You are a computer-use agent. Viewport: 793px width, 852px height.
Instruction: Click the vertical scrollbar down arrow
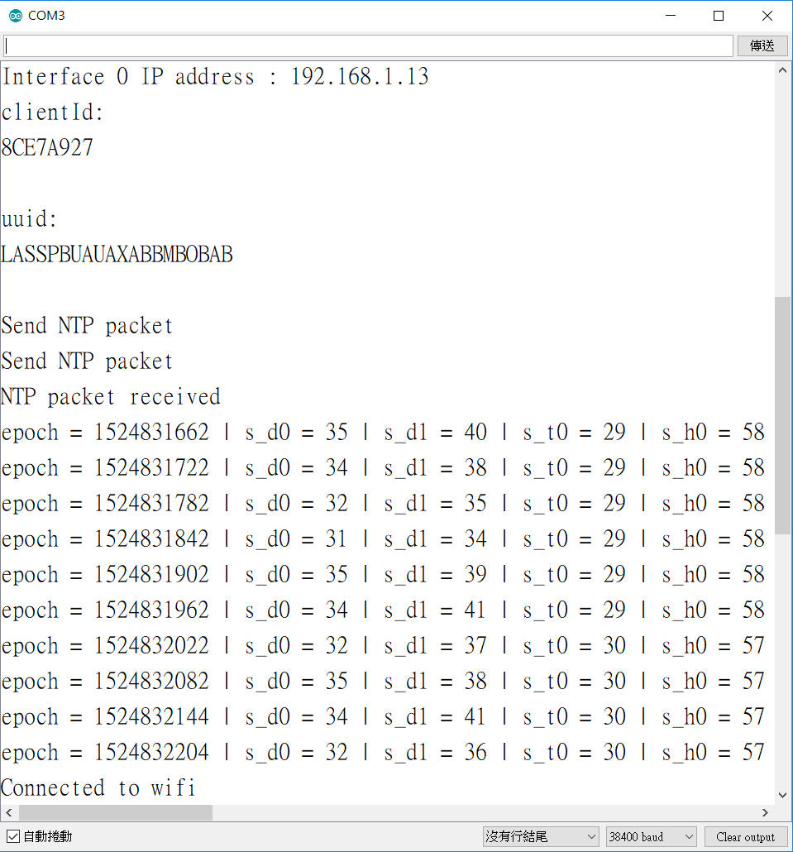[782, 795]
